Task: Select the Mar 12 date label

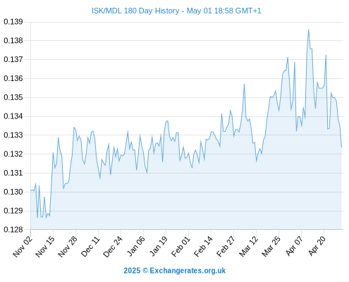Action: click(x=248, y=246)
